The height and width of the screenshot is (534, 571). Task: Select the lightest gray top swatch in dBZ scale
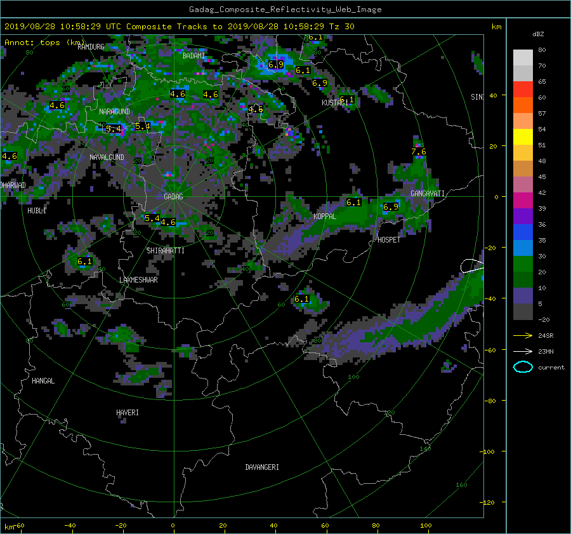(523, 57)
